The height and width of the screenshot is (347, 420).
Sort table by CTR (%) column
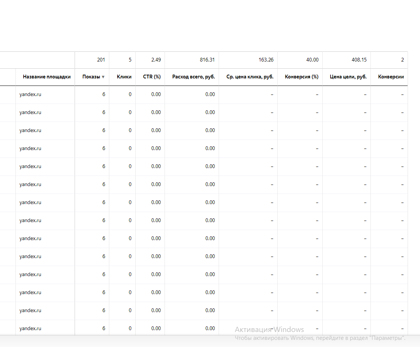[152, 77]
